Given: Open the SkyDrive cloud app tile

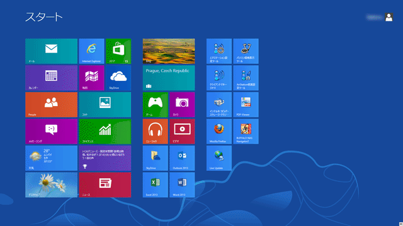Looking at the screenshot, I should coord(118,78).
